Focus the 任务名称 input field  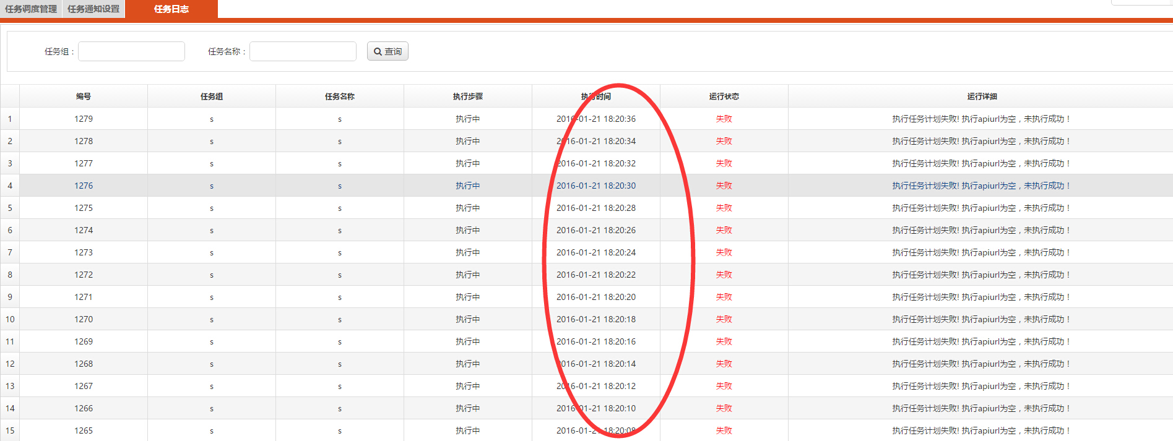click(x=303, y=51)
